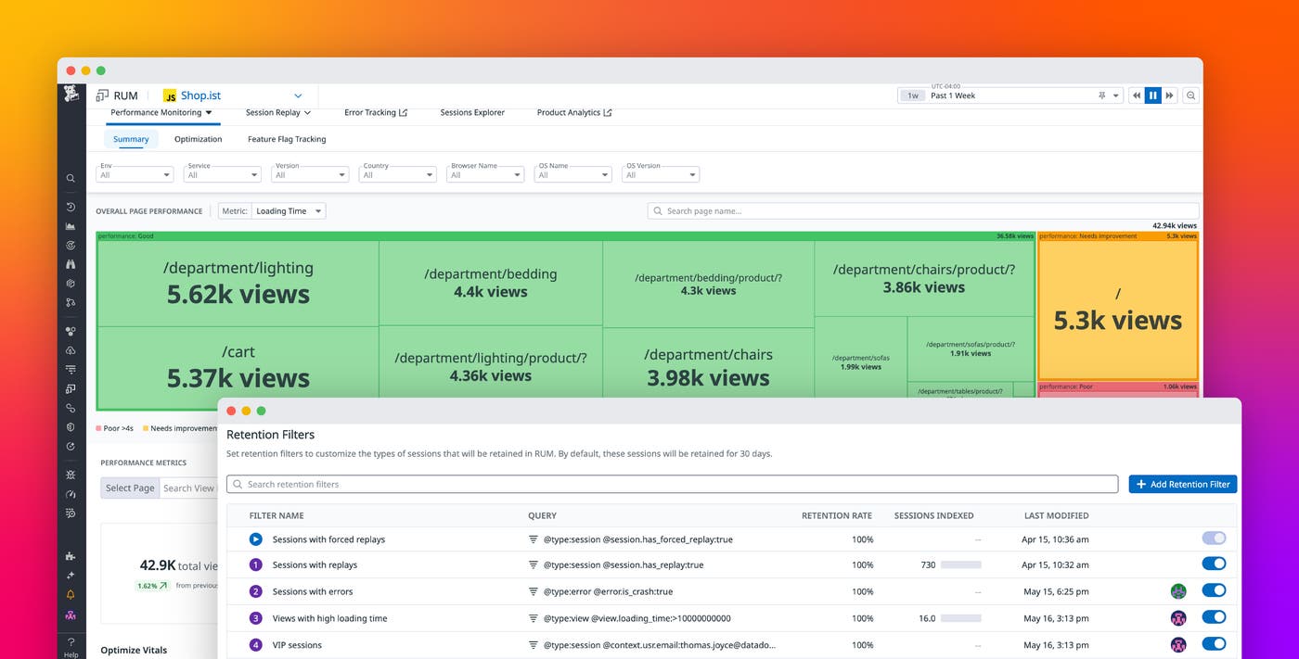Disable the Sessions with replays filter

point(1213,564)
